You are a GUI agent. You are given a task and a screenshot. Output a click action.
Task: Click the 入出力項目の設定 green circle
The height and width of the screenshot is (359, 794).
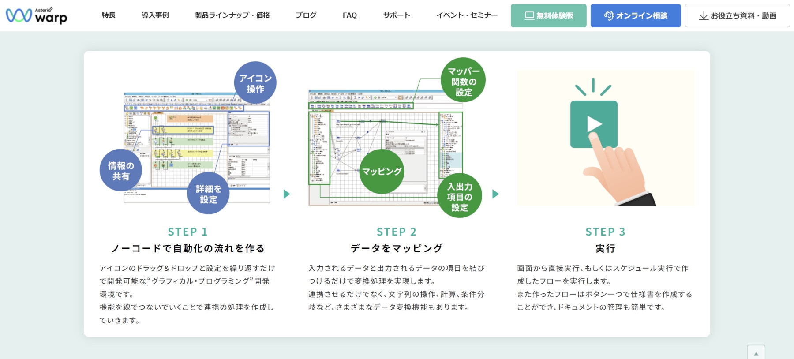click(459, 197)
